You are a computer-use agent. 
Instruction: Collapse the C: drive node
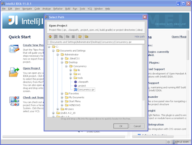[49, 47]
